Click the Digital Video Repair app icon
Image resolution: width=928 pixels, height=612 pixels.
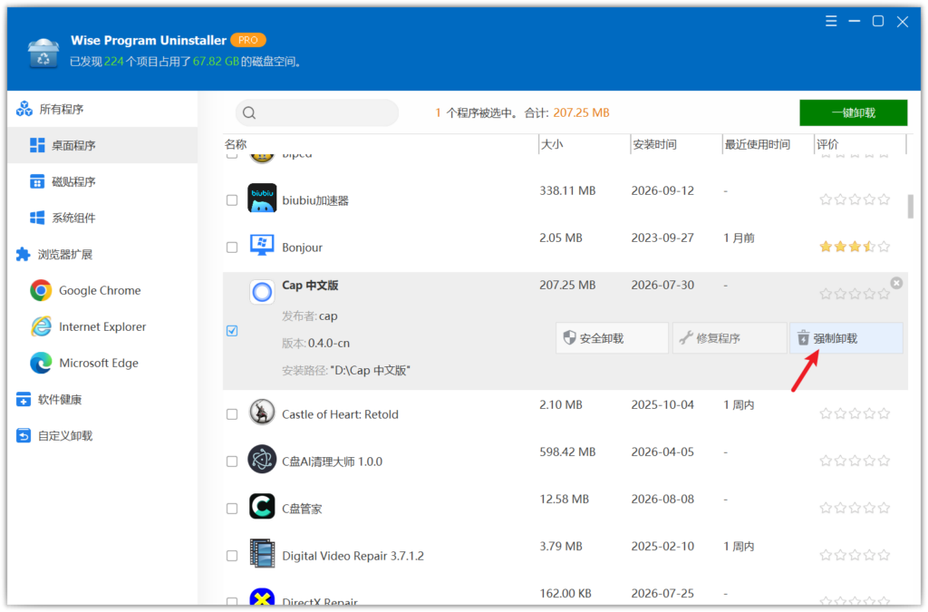tap(262, 553)
